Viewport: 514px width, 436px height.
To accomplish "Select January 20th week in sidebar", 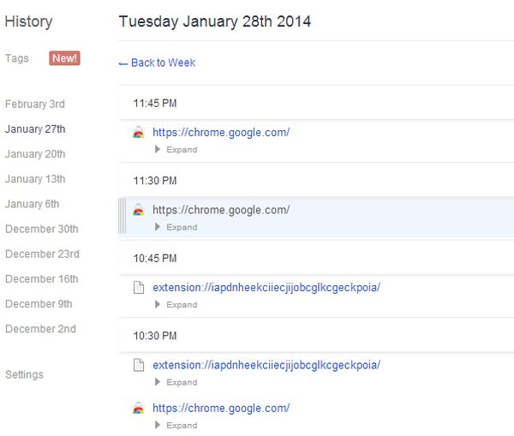I will [35, 154].
